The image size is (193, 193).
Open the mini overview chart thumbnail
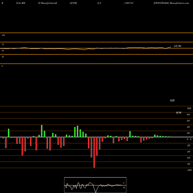pos(95,185)
